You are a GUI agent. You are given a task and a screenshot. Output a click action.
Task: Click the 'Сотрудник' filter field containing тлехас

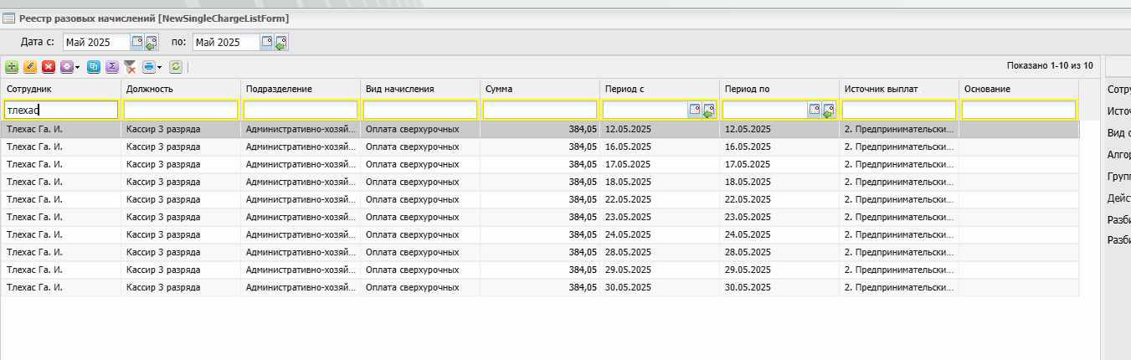61,110
